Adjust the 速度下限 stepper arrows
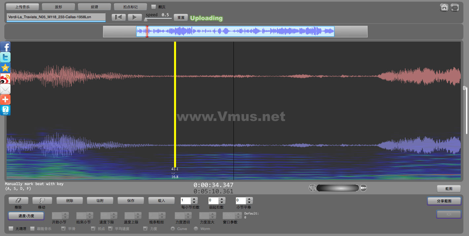 click(114, 216)
